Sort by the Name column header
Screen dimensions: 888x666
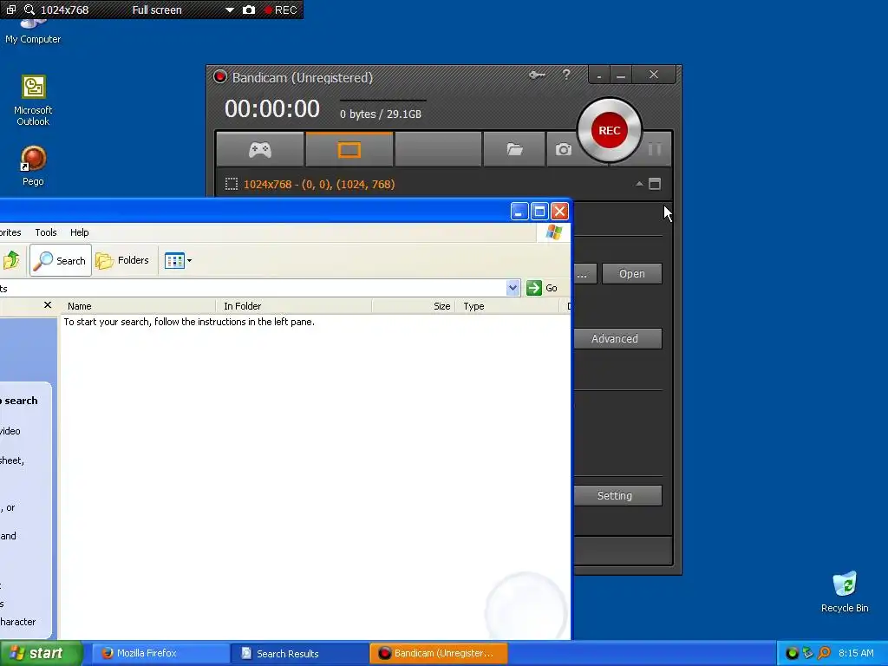(138, 306)
